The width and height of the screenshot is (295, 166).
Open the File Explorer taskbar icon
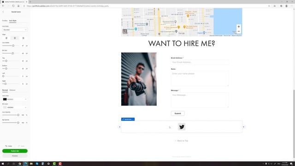coord(31,164)
